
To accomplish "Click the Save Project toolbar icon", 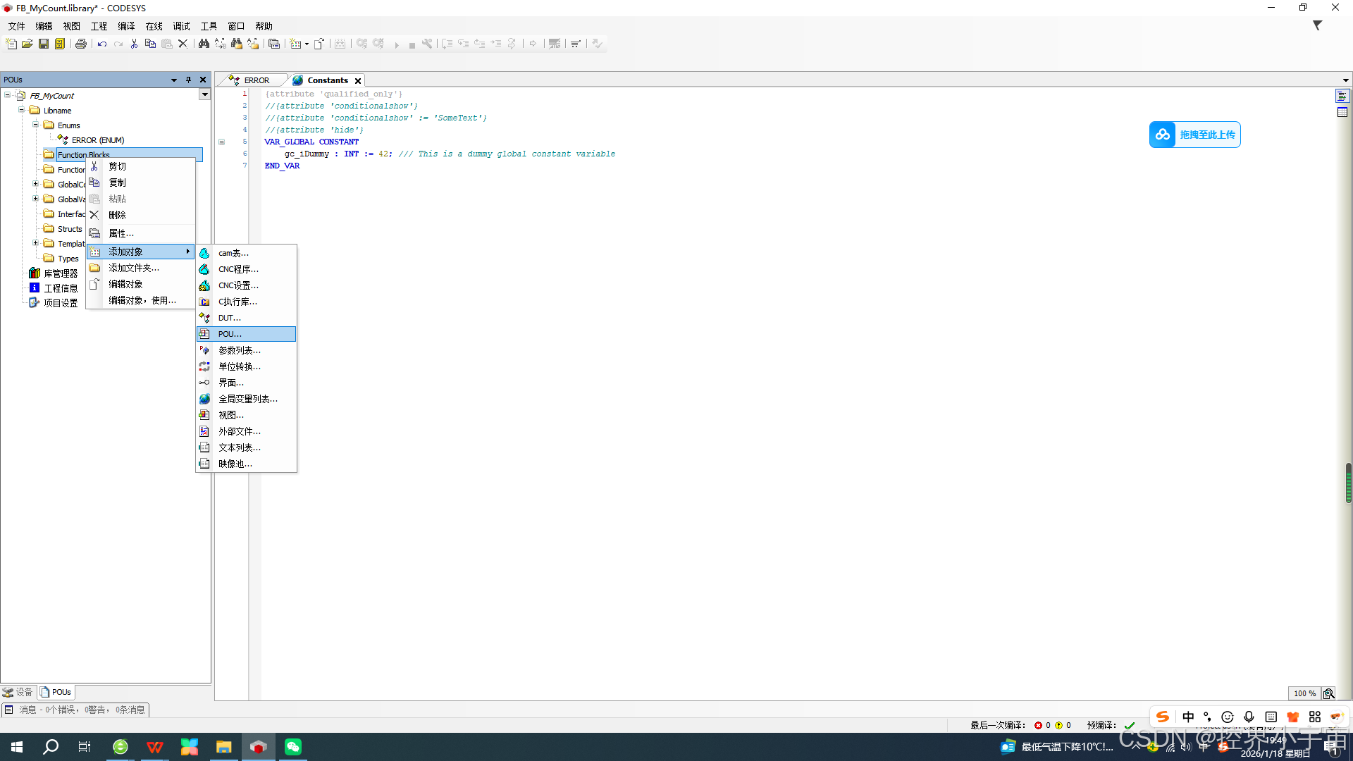I will [x=44, y=44].
